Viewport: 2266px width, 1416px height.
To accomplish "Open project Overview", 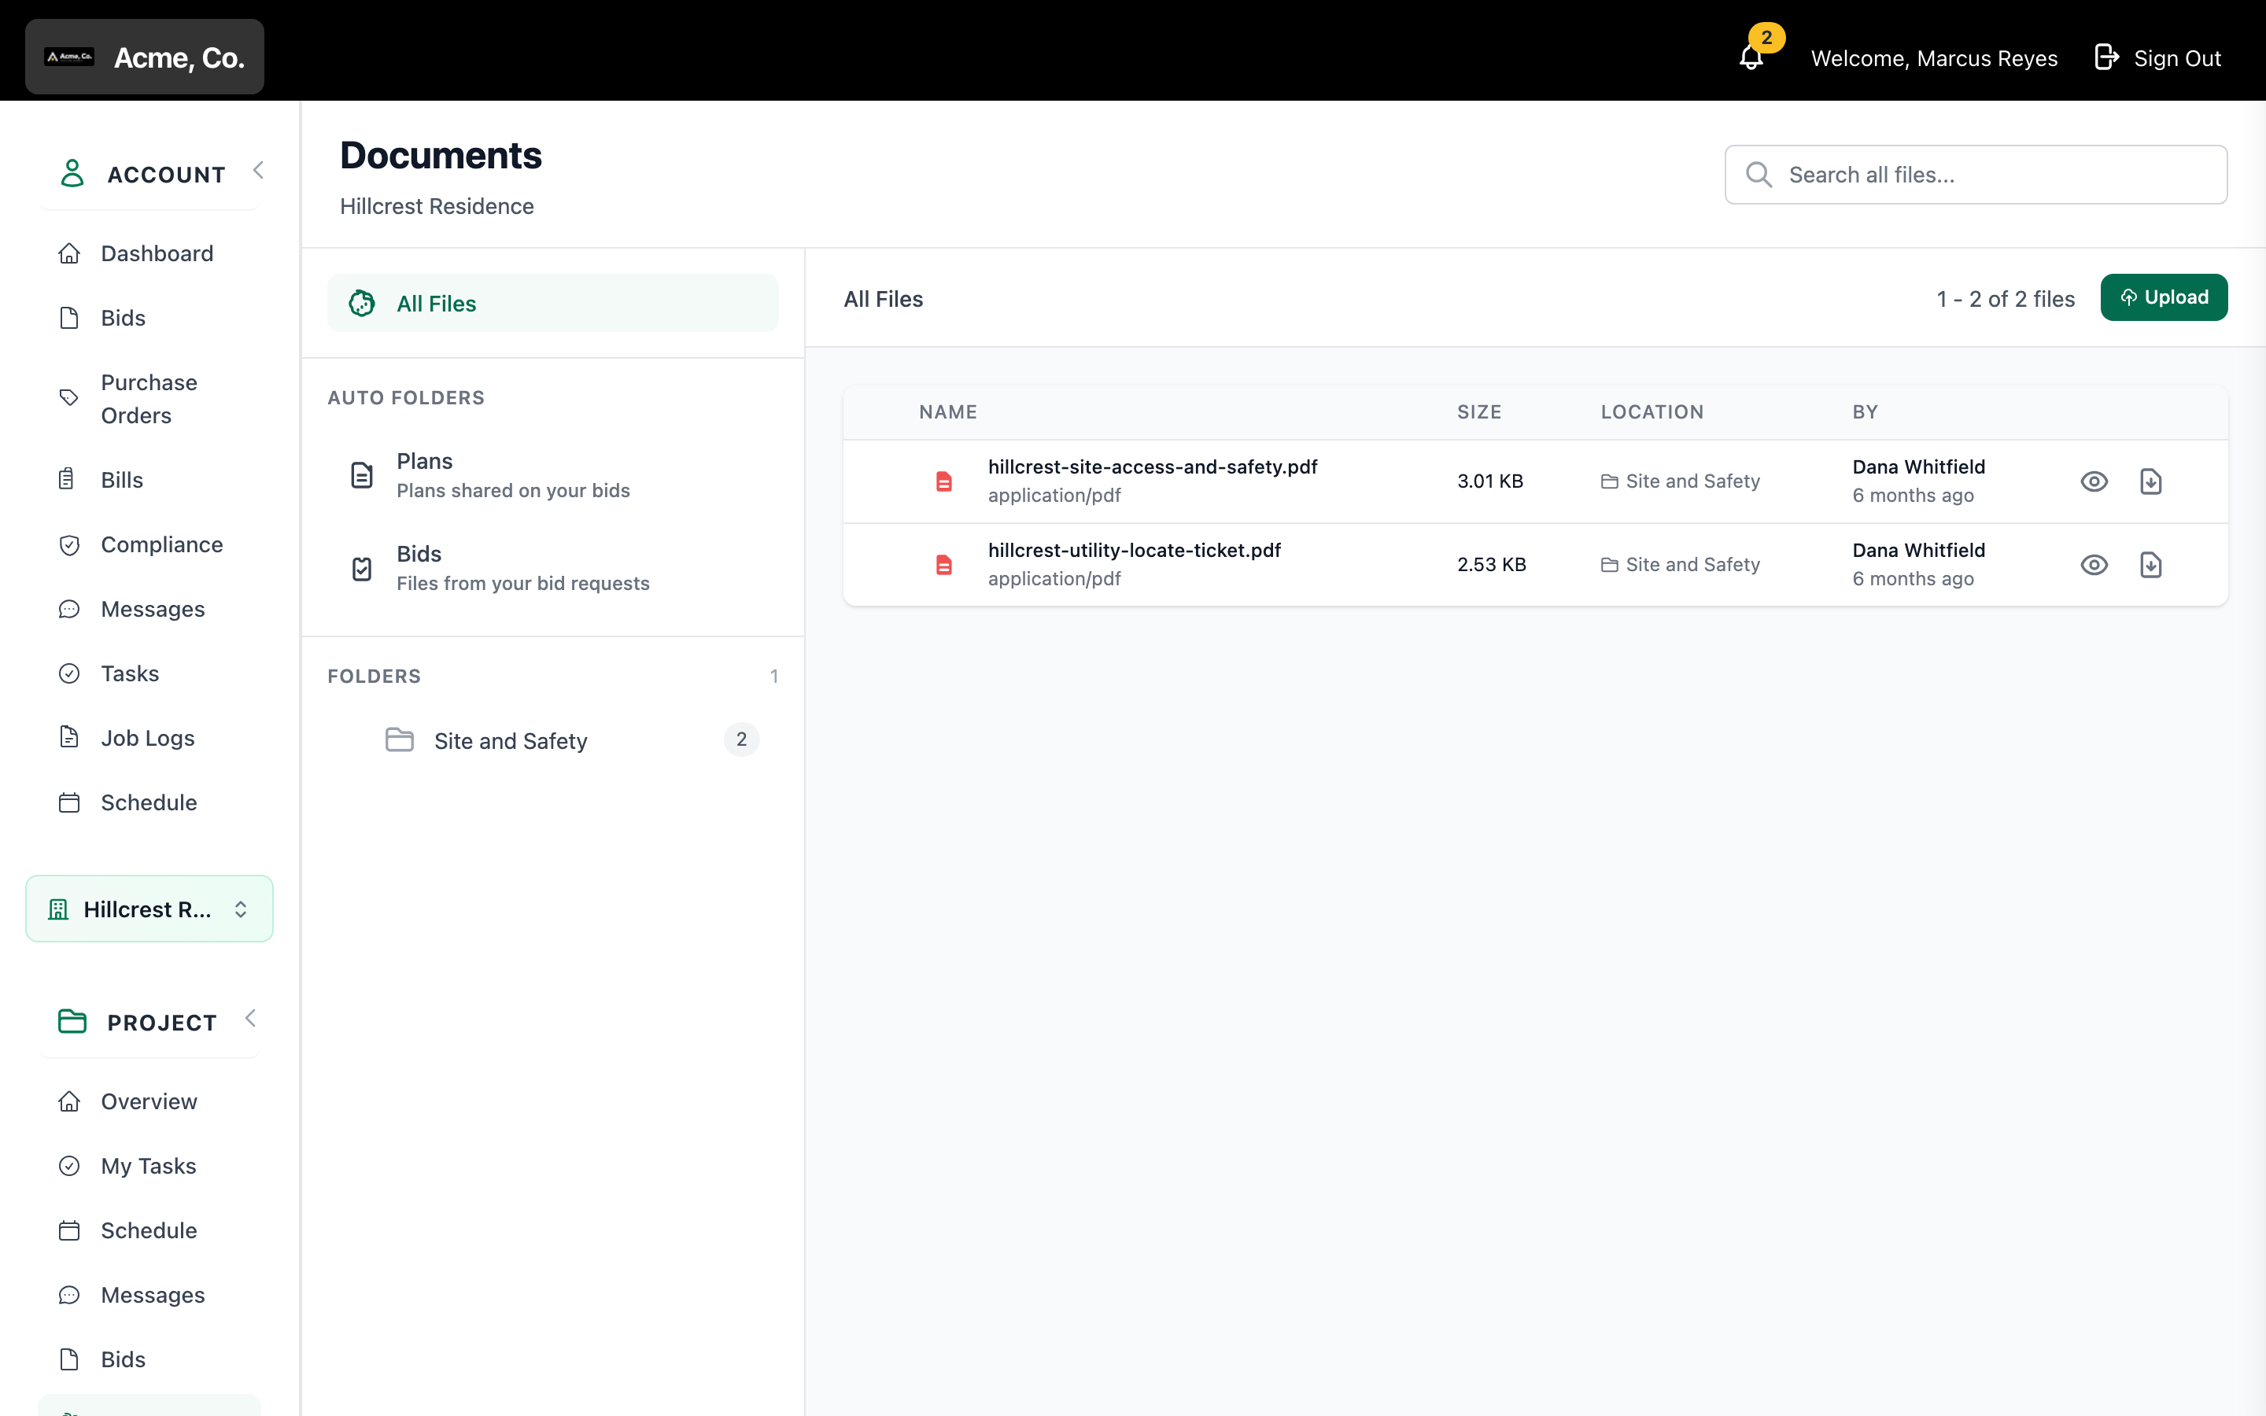I will coord(149,1101).
